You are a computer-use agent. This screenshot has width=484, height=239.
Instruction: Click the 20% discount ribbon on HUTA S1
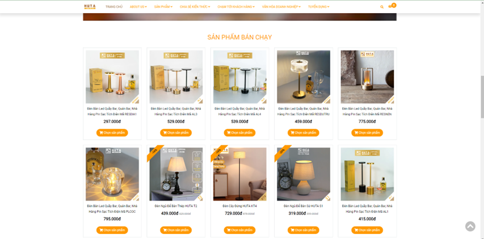click(282, 152)
